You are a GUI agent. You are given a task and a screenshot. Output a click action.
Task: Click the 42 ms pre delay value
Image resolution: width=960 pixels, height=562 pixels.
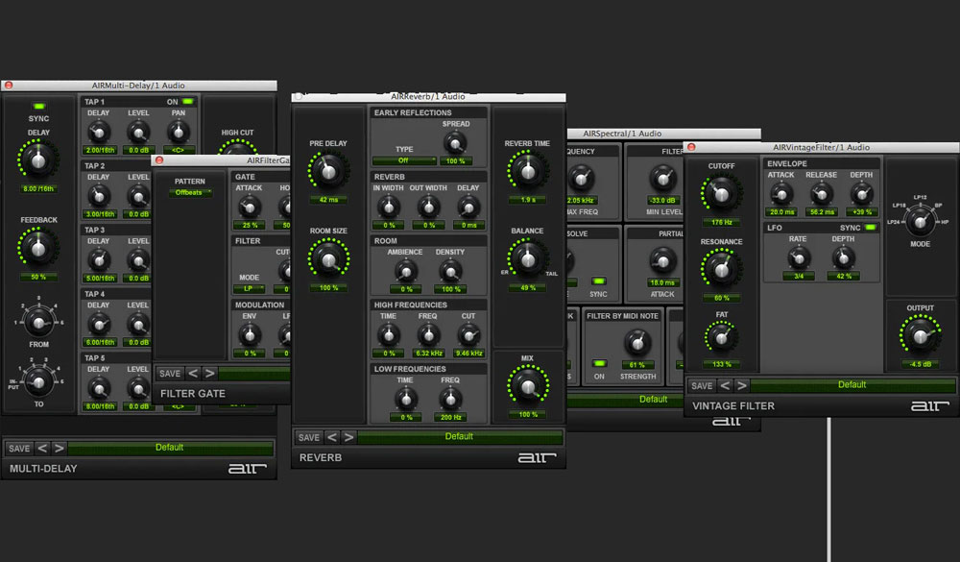click(328, 200)
